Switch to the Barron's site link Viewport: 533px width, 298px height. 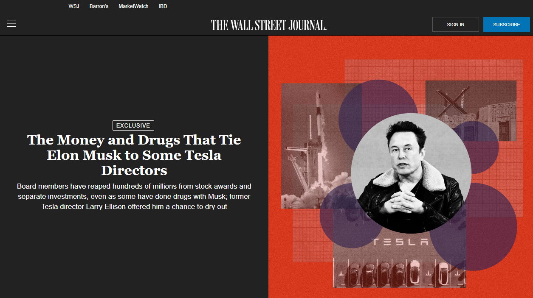click(99, 6)
